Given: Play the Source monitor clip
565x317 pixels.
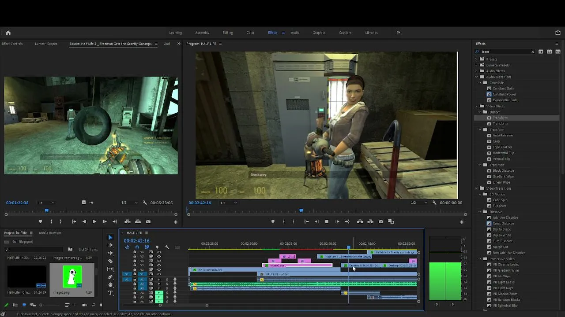Looking at the screenshot, I should pyautogui.click(x=94, y=221).
